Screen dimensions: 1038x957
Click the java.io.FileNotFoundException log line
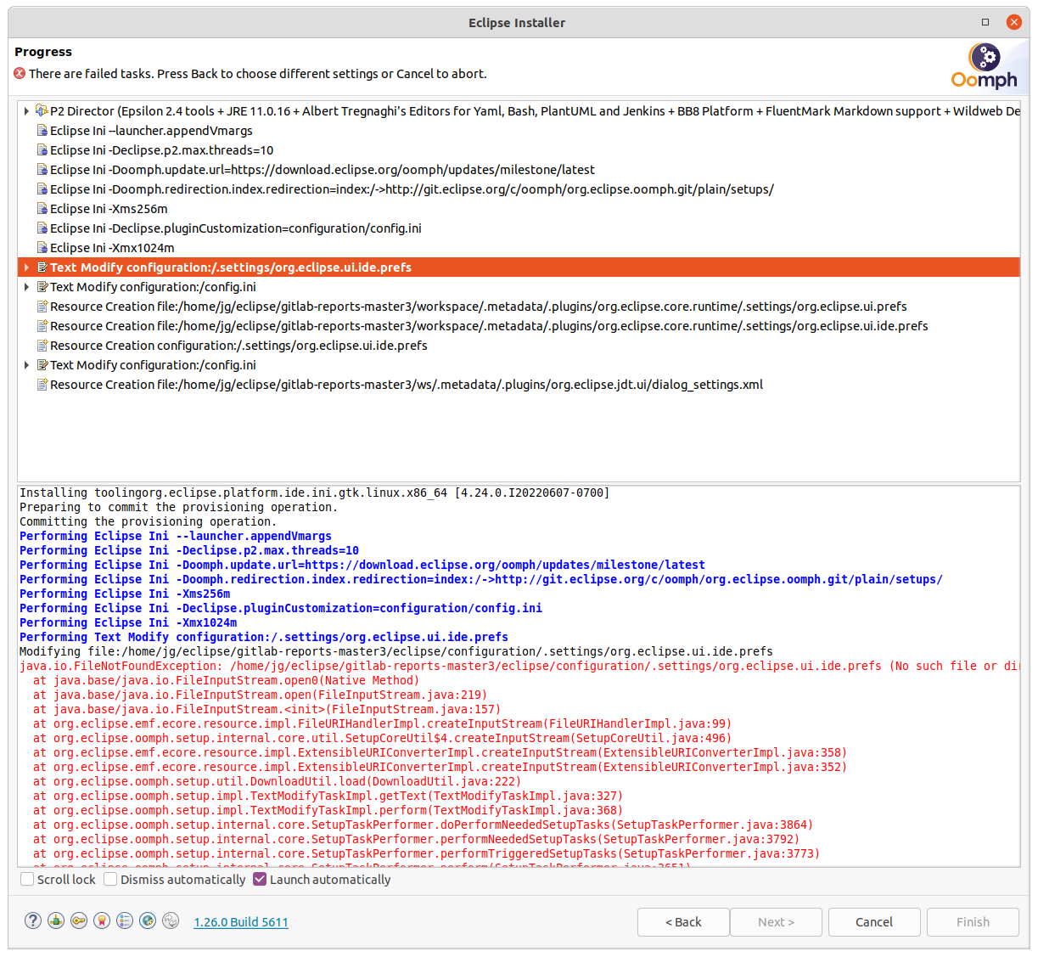[519, 666]
